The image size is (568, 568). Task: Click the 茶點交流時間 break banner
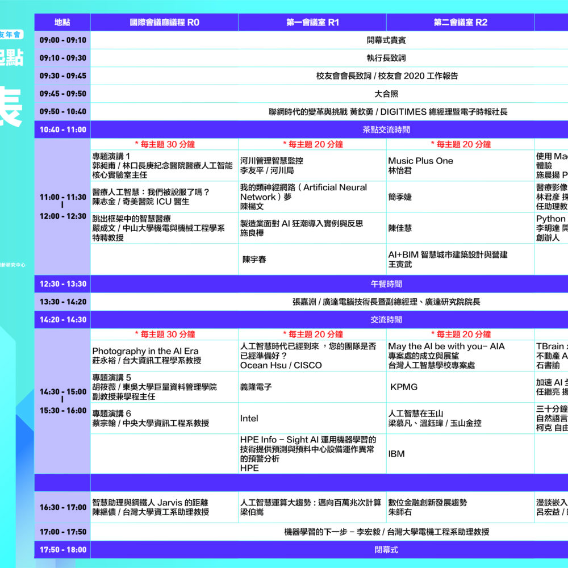[386, 130]
